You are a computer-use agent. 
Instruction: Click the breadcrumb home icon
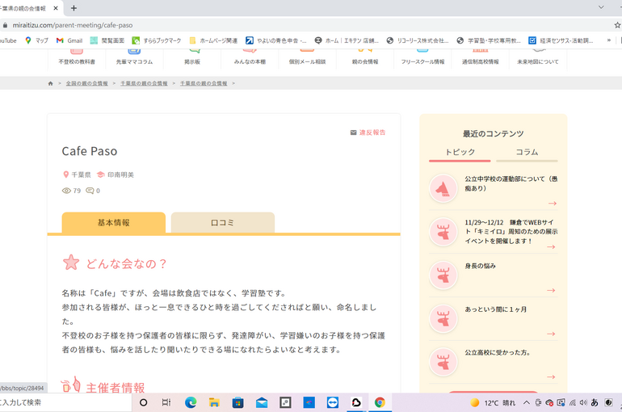click(x=50, y=83)
